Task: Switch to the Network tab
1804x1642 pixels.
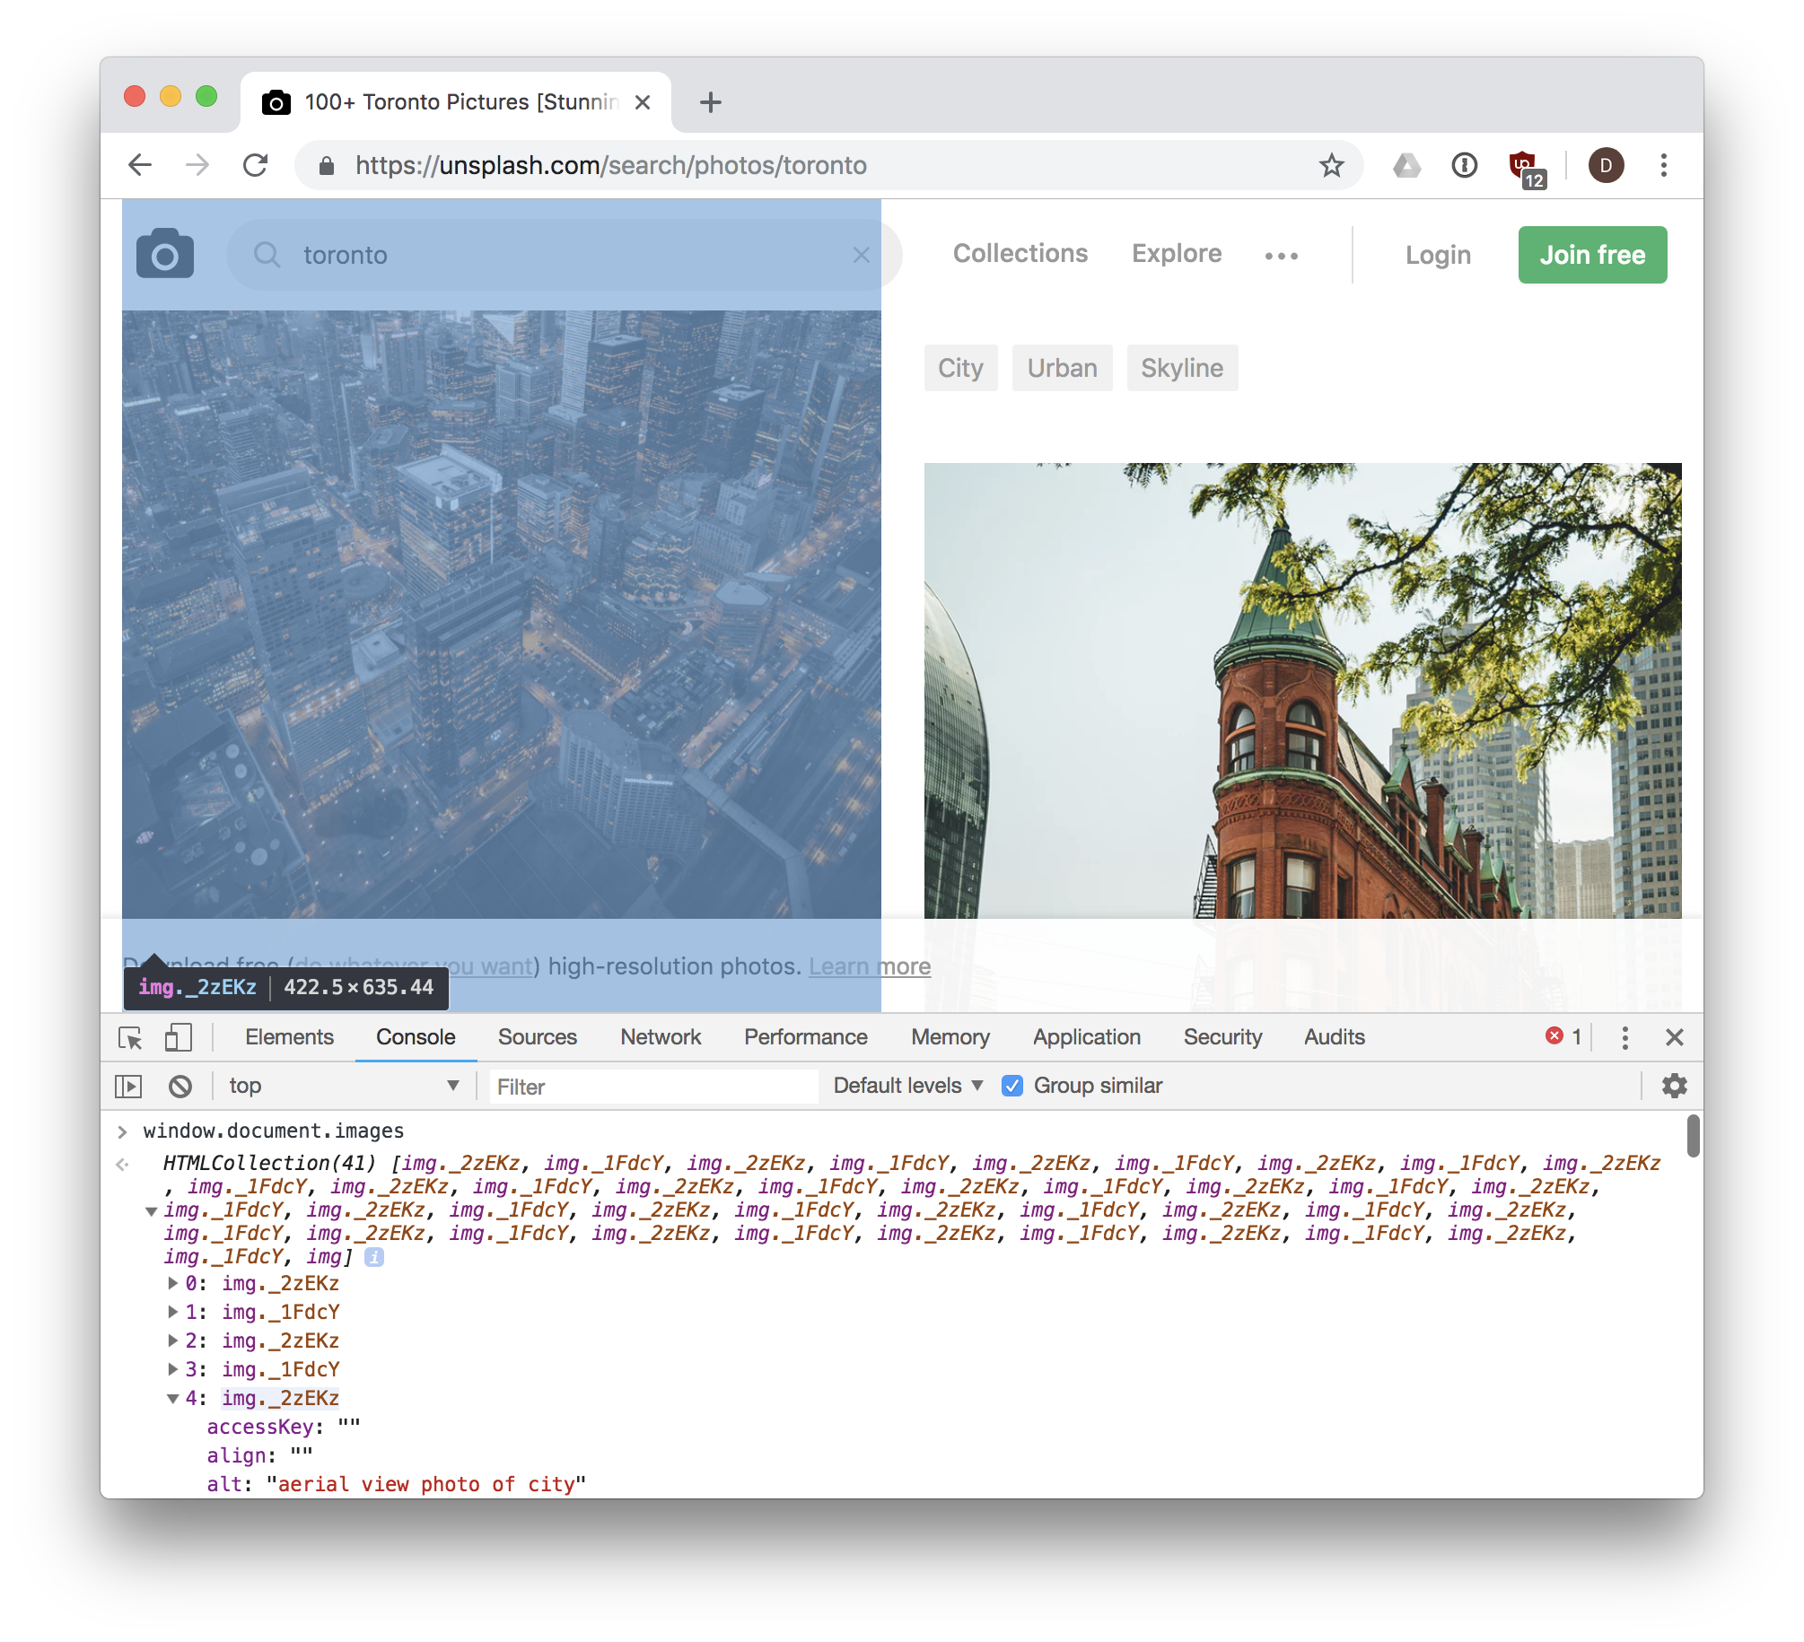Action: (x=661, y=1037)
